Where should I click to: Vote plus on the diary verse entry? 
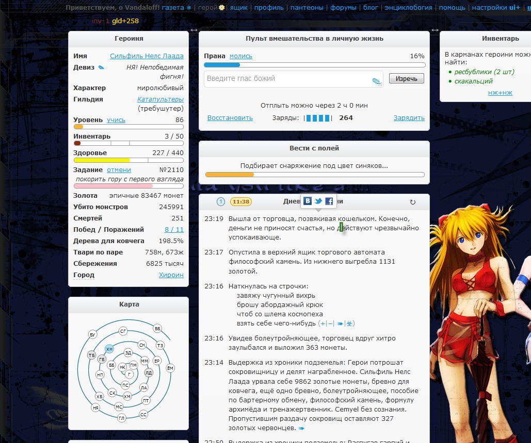pos(322,323)
